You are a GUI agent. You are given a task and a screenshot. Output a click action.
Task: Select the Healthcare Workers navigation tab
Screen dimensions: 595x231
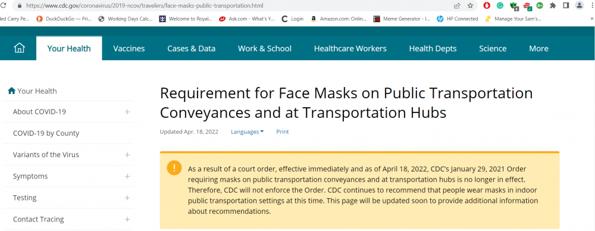pyautogui.click(x=350, y=49)
